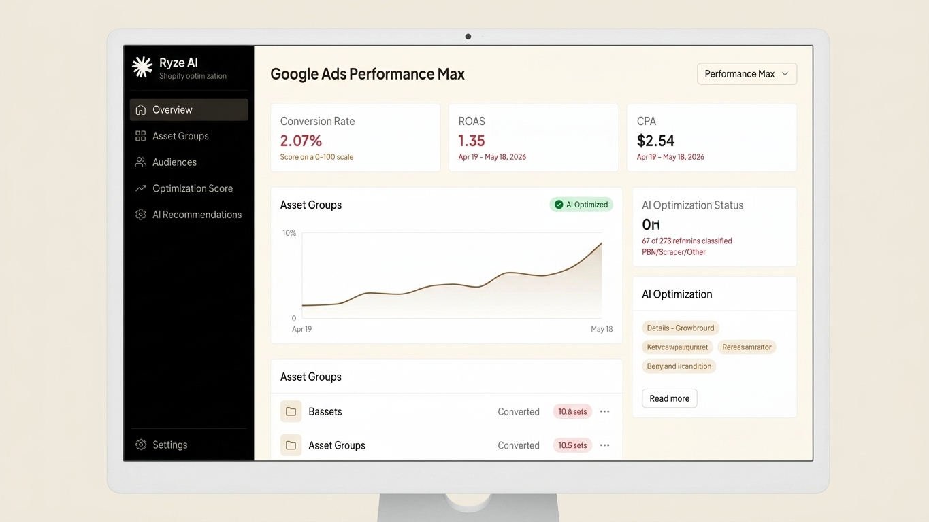Click the Asset Groups line chart
This screenshot has height=522, width=929.
[x=452, y=275]
